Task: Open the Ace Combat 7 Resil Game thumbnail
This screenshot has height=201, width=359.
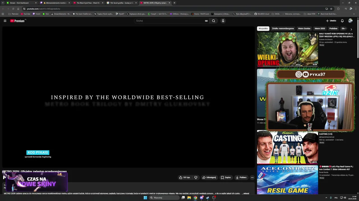Action: pyautogui.click(x=287, y=180)
